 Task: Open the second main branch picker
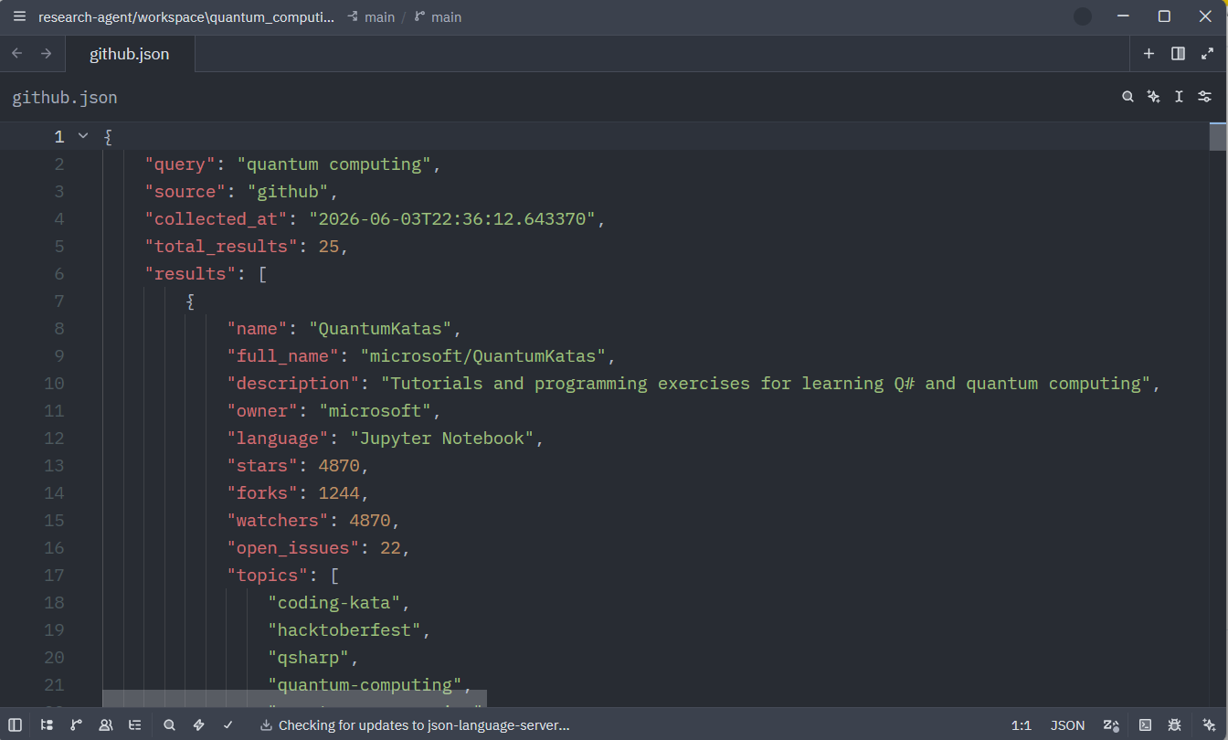coord(438,17)
